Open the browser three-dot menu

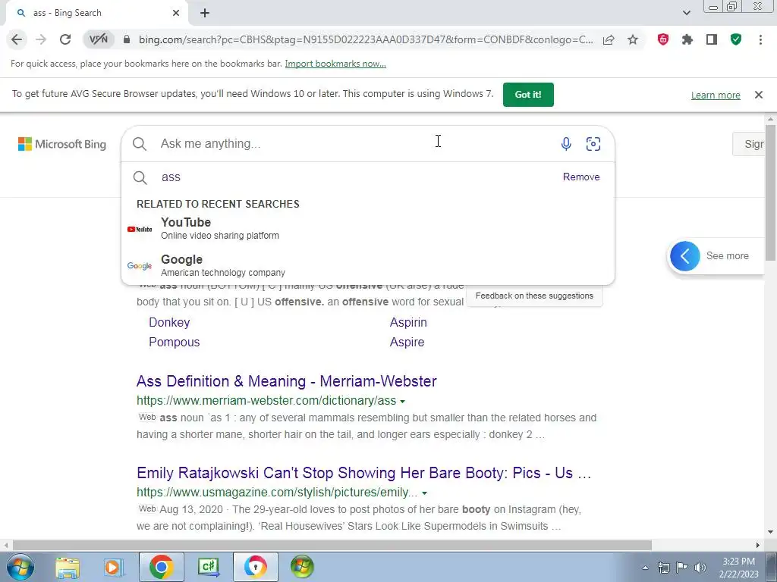[x=760, y=39]
